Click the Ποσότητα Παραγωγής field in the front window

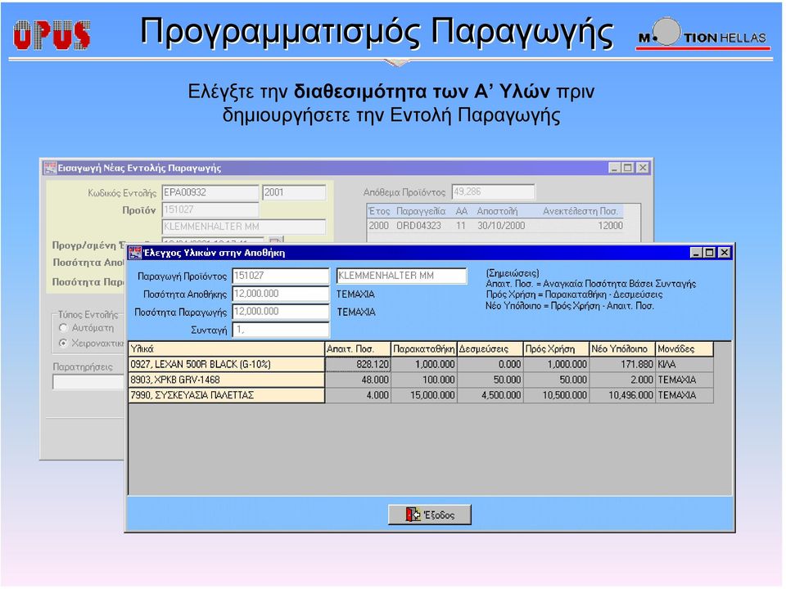281,312
